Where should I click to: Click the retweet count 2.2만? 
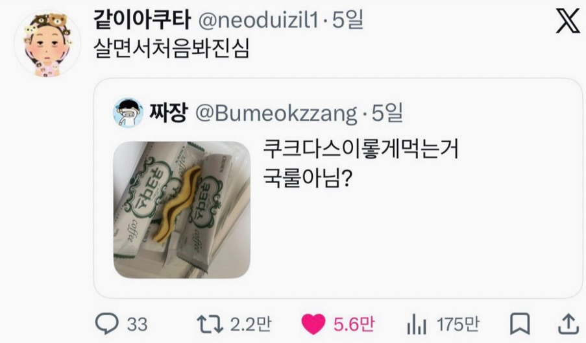pyautogui.click(x=250, y=324)
